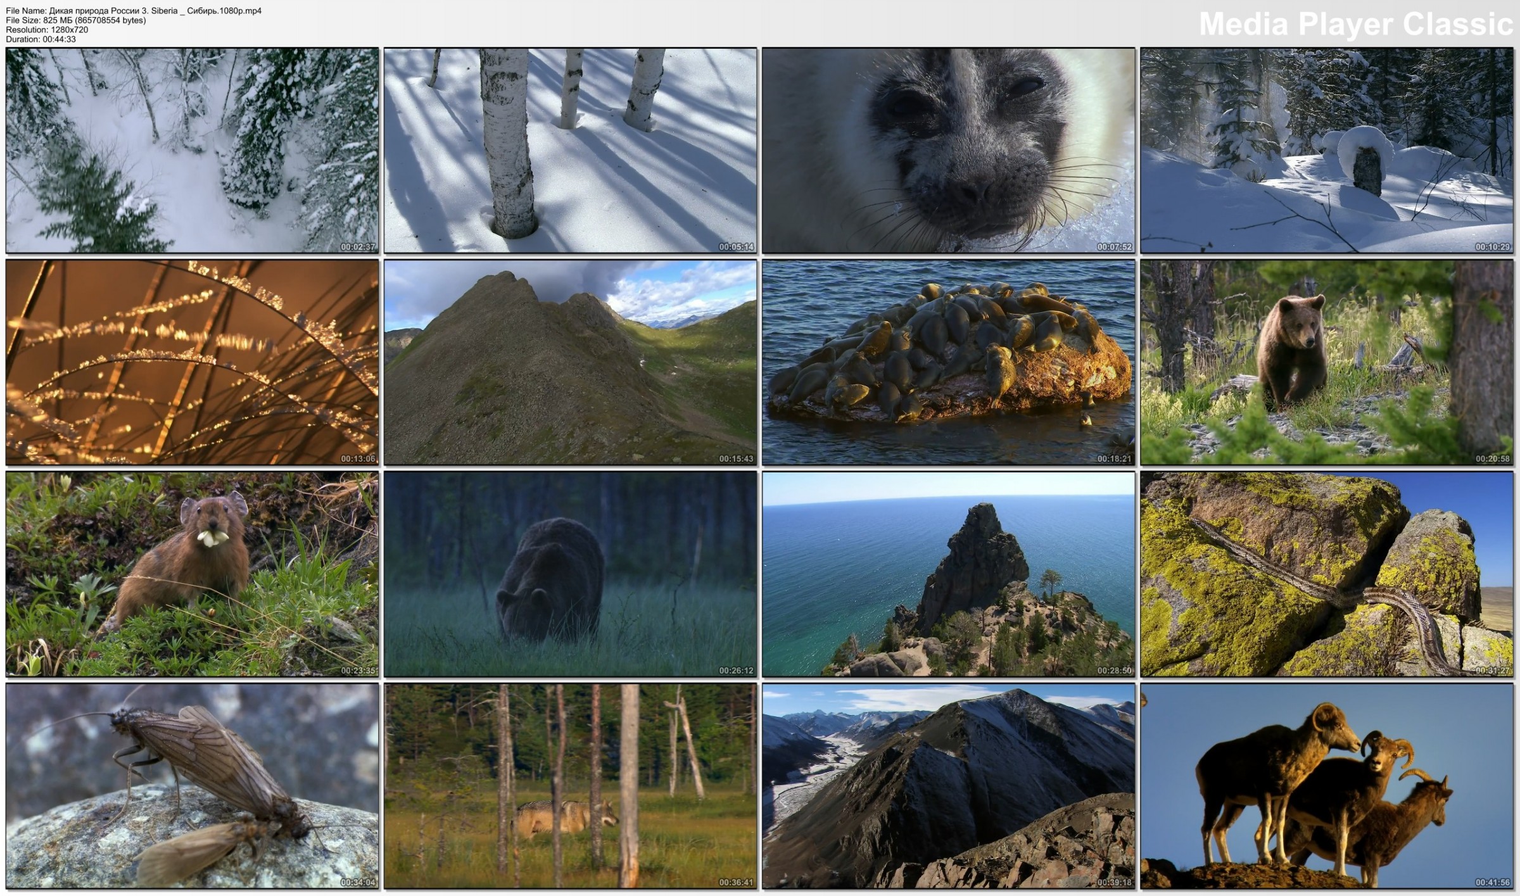This screenshot has width=1520, height=896.
Task: Click the snowy fir forest thumbnail at 00:02:37
Action: click(x=192, y=151)
